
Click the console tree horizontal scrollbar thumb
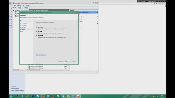pos(16,70)
